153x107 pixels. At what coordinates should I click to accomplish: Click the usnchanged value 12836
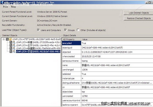[85, 70]
